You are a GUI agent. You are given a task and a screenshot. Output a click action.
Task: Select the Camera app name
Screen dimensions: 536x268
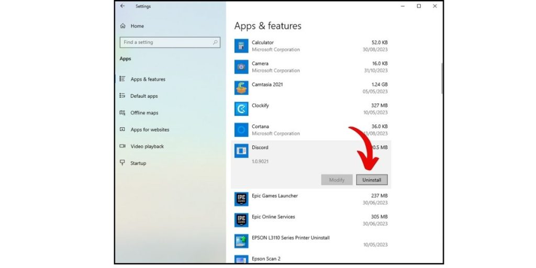[260, 63]
